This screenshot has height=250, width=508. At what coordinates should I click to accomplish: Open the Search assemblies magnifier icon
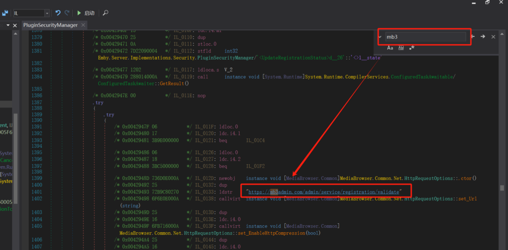105,13
